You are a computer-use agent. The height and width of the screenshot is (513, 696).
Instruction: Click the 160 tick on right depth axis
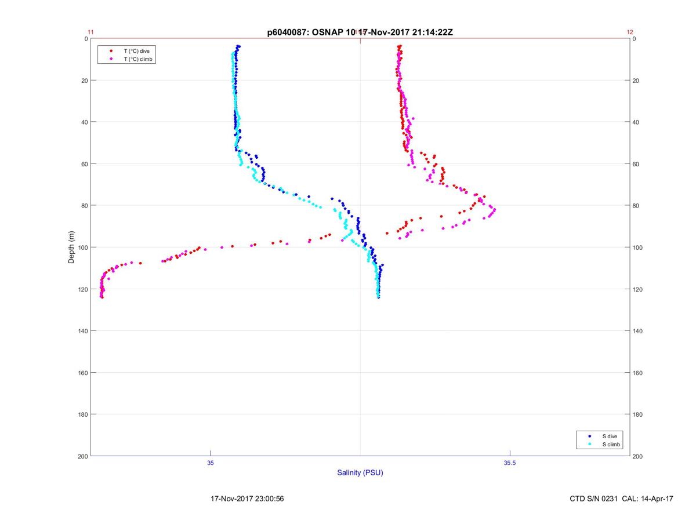point(638,373)
